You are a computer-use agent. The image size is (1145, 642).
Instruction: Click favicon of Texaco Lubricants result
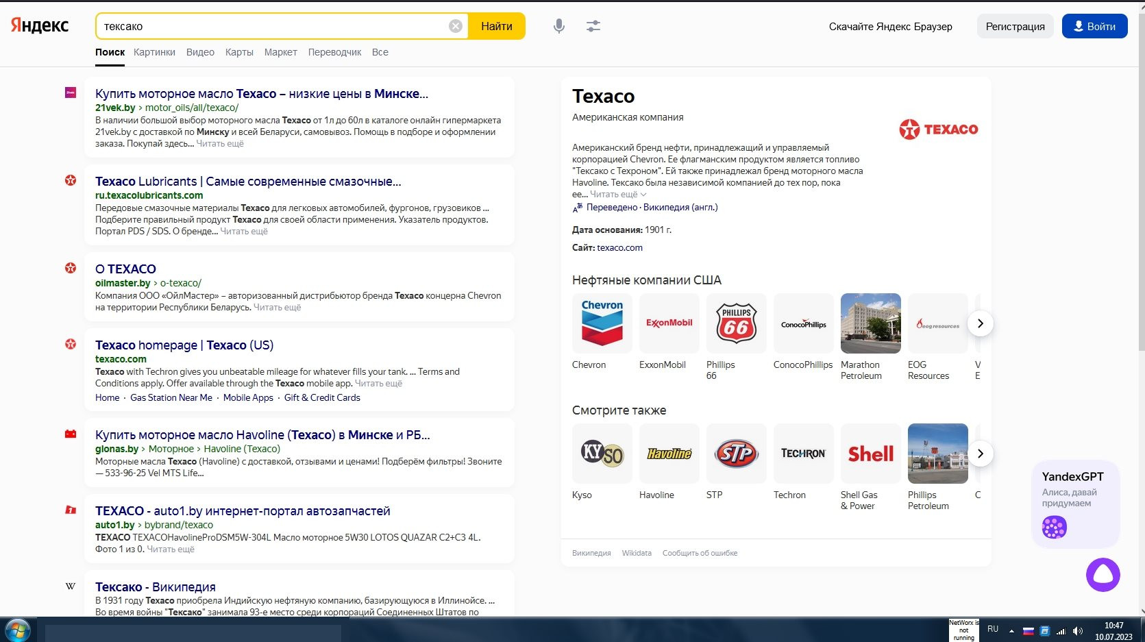[71, 180]
